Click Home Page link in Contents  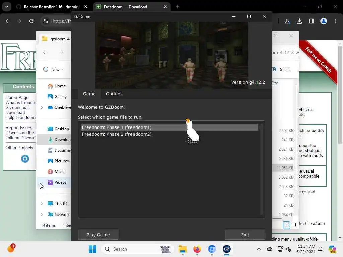click(x=17, y=97)
